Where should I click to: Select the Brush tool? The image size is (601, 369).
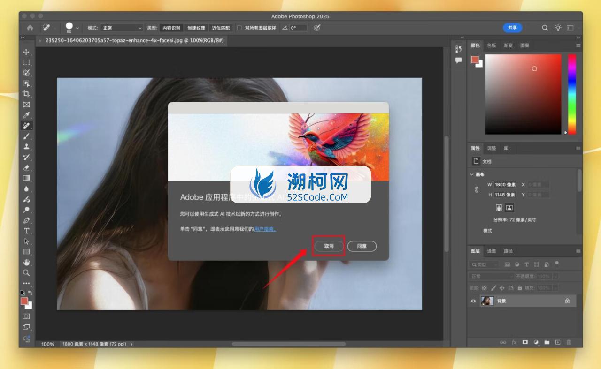click(x=26, y=136)
